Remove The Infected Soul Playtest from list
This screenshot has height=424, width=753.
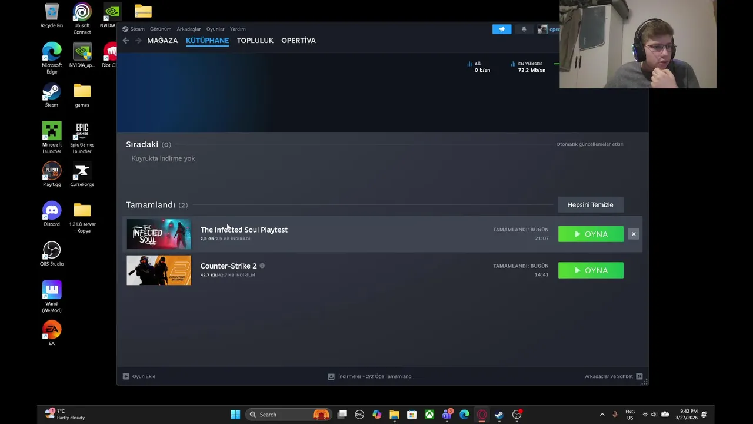634,234
